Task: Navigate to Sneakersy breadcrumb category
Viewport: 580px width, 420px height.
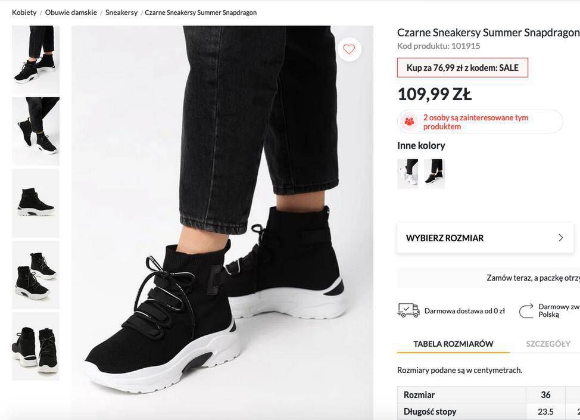Action: [121, 13]
